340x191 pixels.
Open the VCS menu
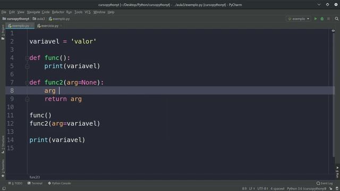88,12
